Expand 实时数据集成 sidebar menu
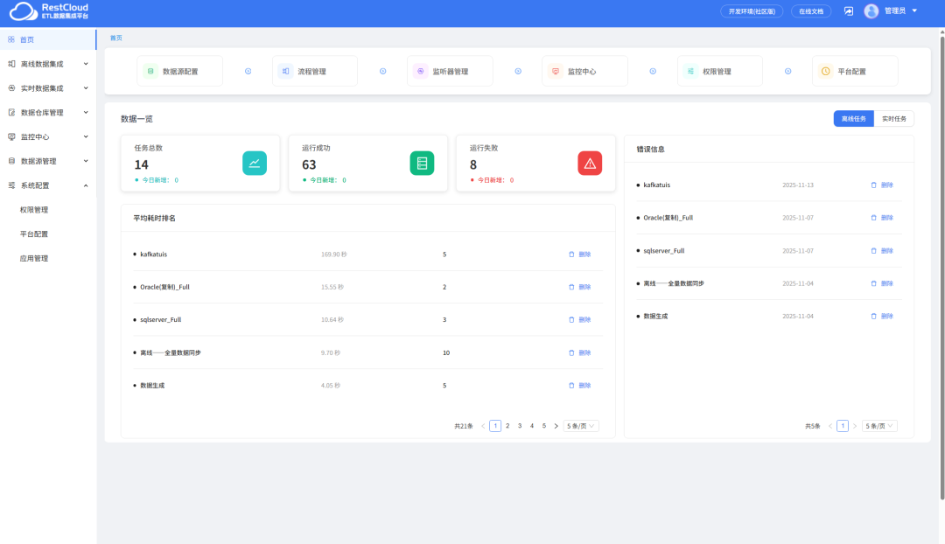 tap(48, 88)
